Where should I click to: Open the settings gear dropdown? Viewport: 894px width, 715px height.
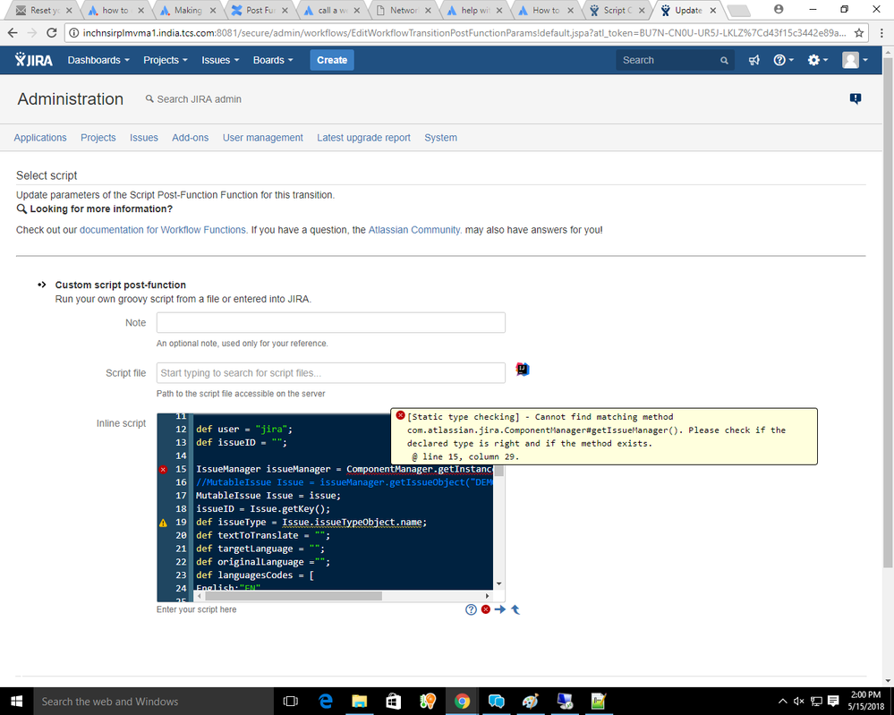coord(818,60)
